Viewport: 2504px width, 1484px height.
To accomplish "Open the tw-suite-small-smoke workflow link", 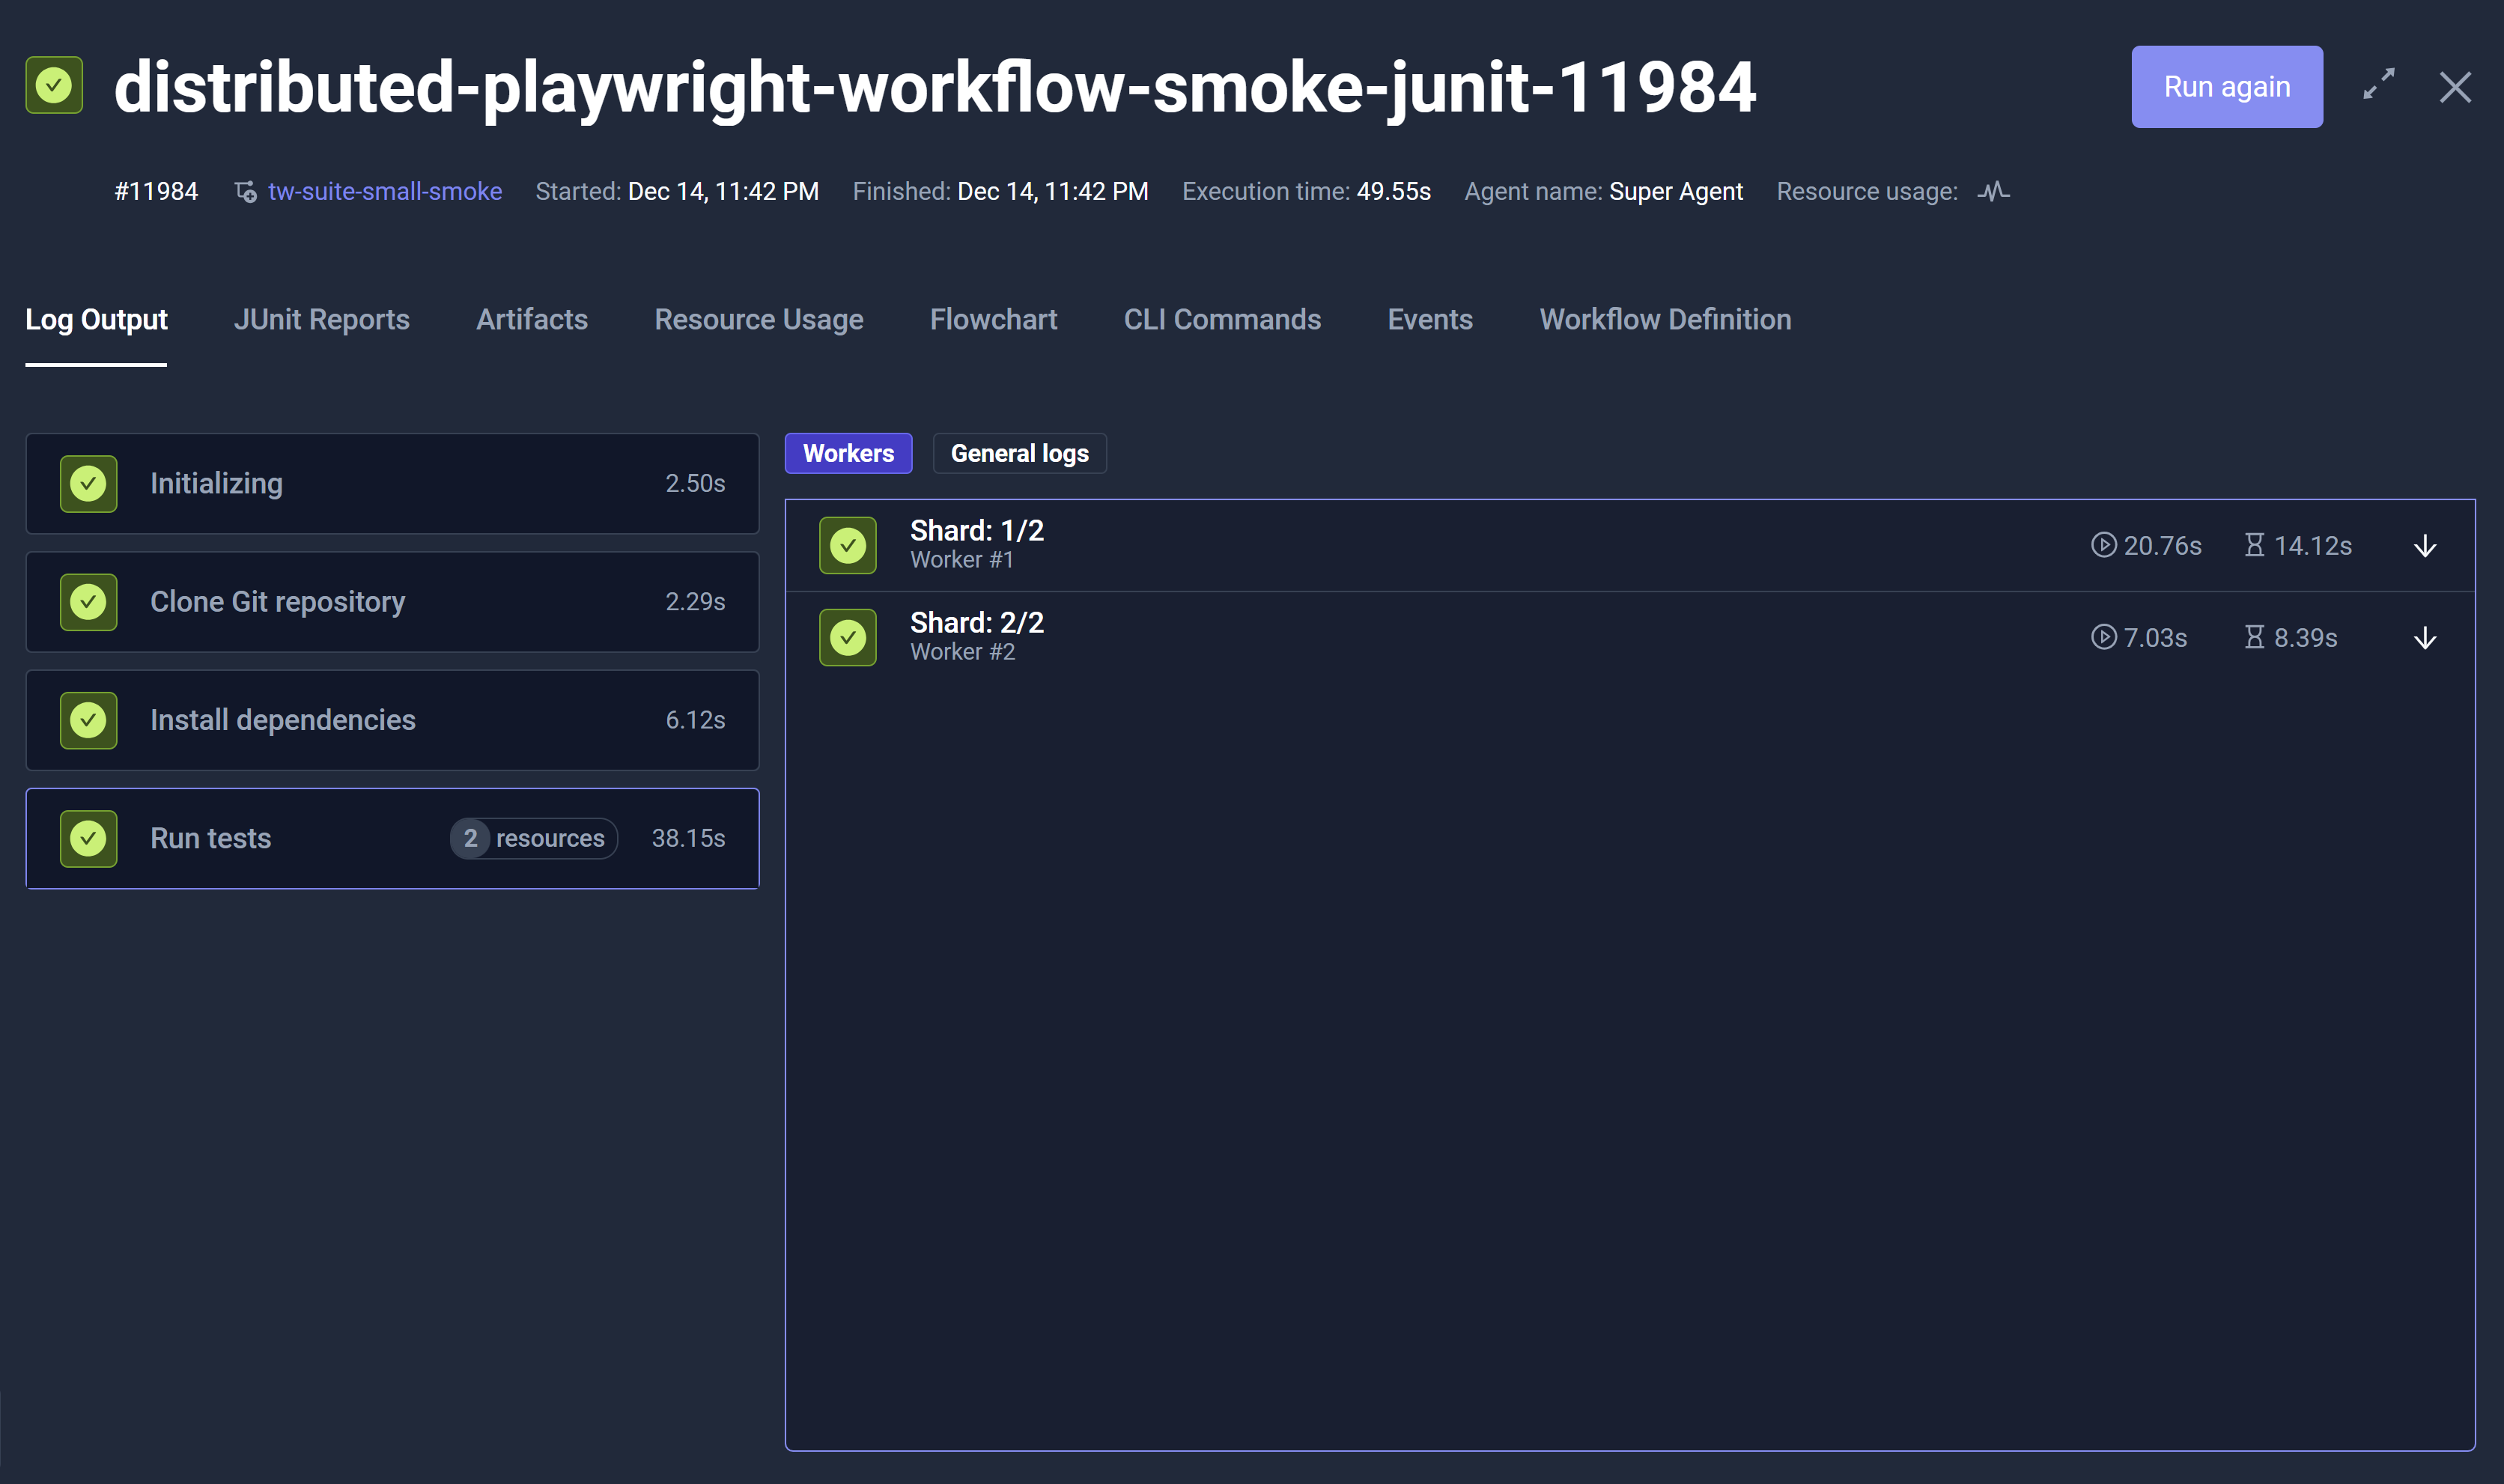I will point(384,191).
